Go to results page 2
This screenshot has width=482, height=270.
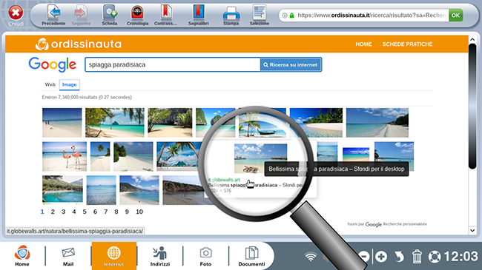point(53,212)
